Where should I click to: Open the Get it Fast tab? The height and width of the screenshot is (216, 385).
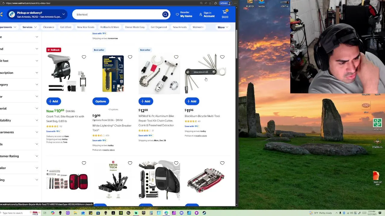pyautogui.click(x=66, y=27)
